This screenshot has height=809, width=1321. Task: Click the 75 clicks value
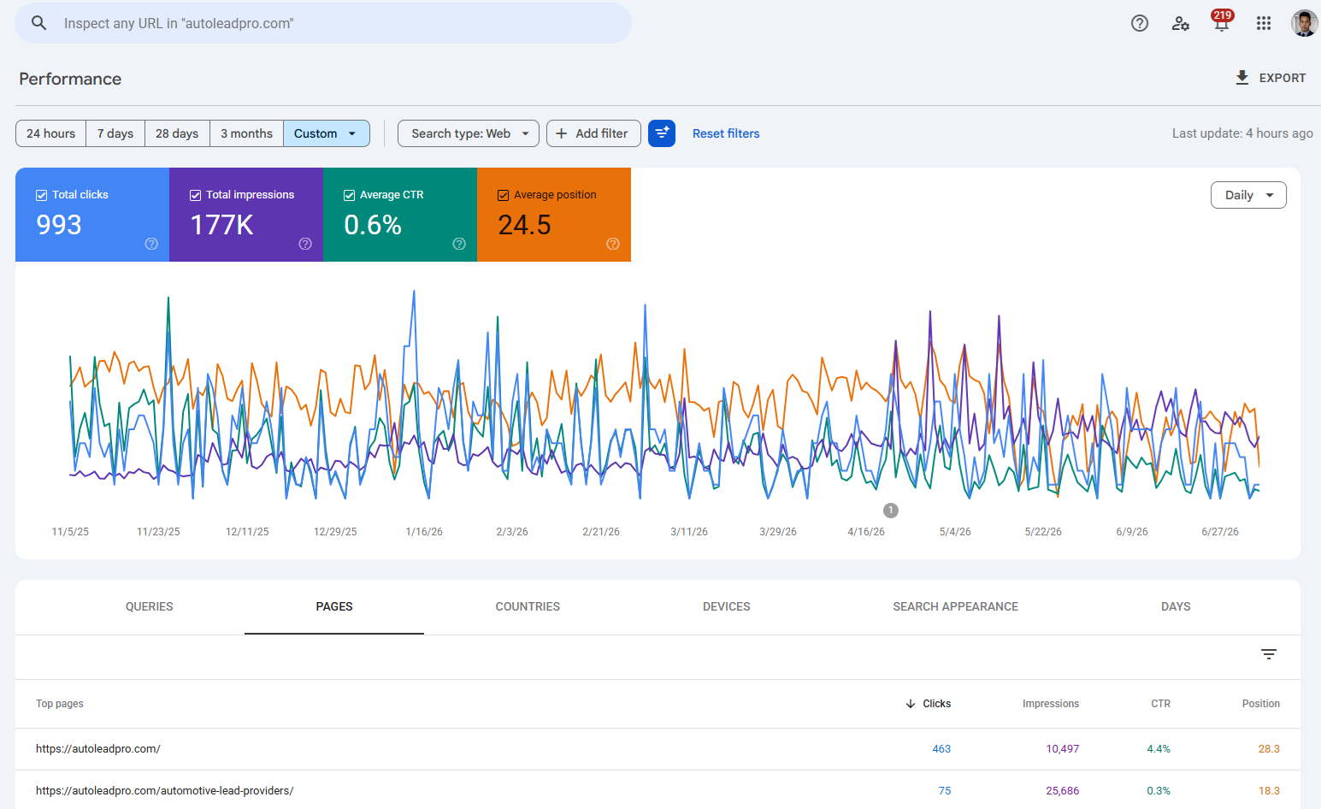[x=945, y=791]
